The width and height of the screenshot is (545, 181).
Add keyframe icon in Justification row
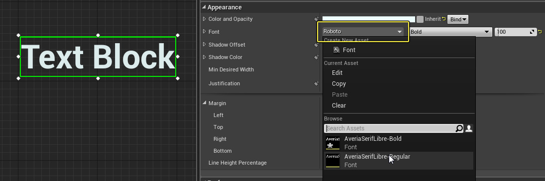point(317,83)
